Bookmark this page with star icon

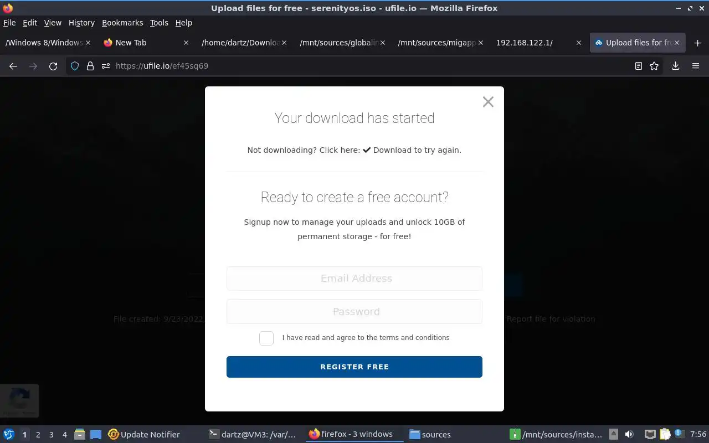point(654,66)
